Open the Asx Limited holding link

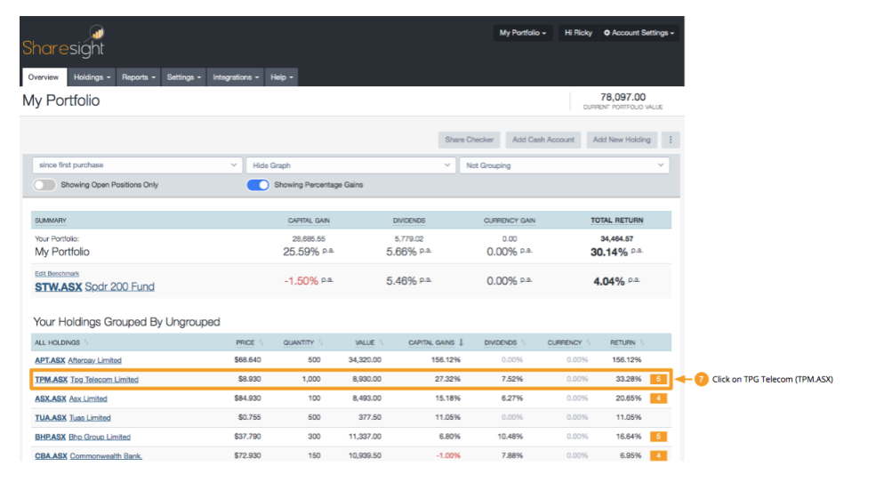(x=88, y=398)
